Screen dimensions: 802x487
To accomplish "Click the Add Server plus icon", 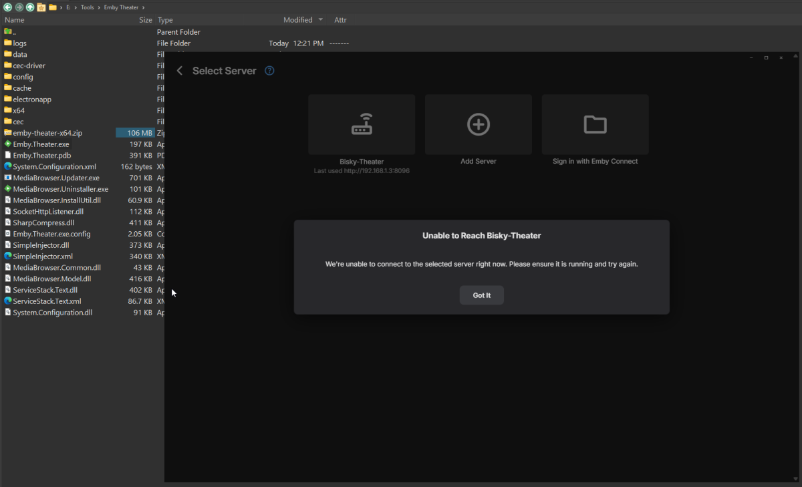I will (479, 125).
